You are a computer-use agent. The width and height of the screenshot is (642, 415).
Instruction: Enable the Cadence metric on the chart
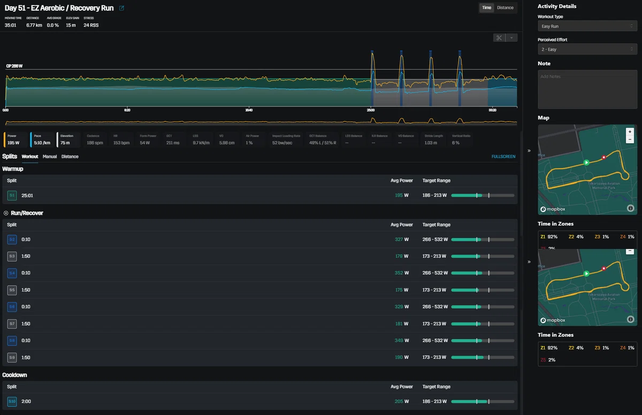coord(95,140)
